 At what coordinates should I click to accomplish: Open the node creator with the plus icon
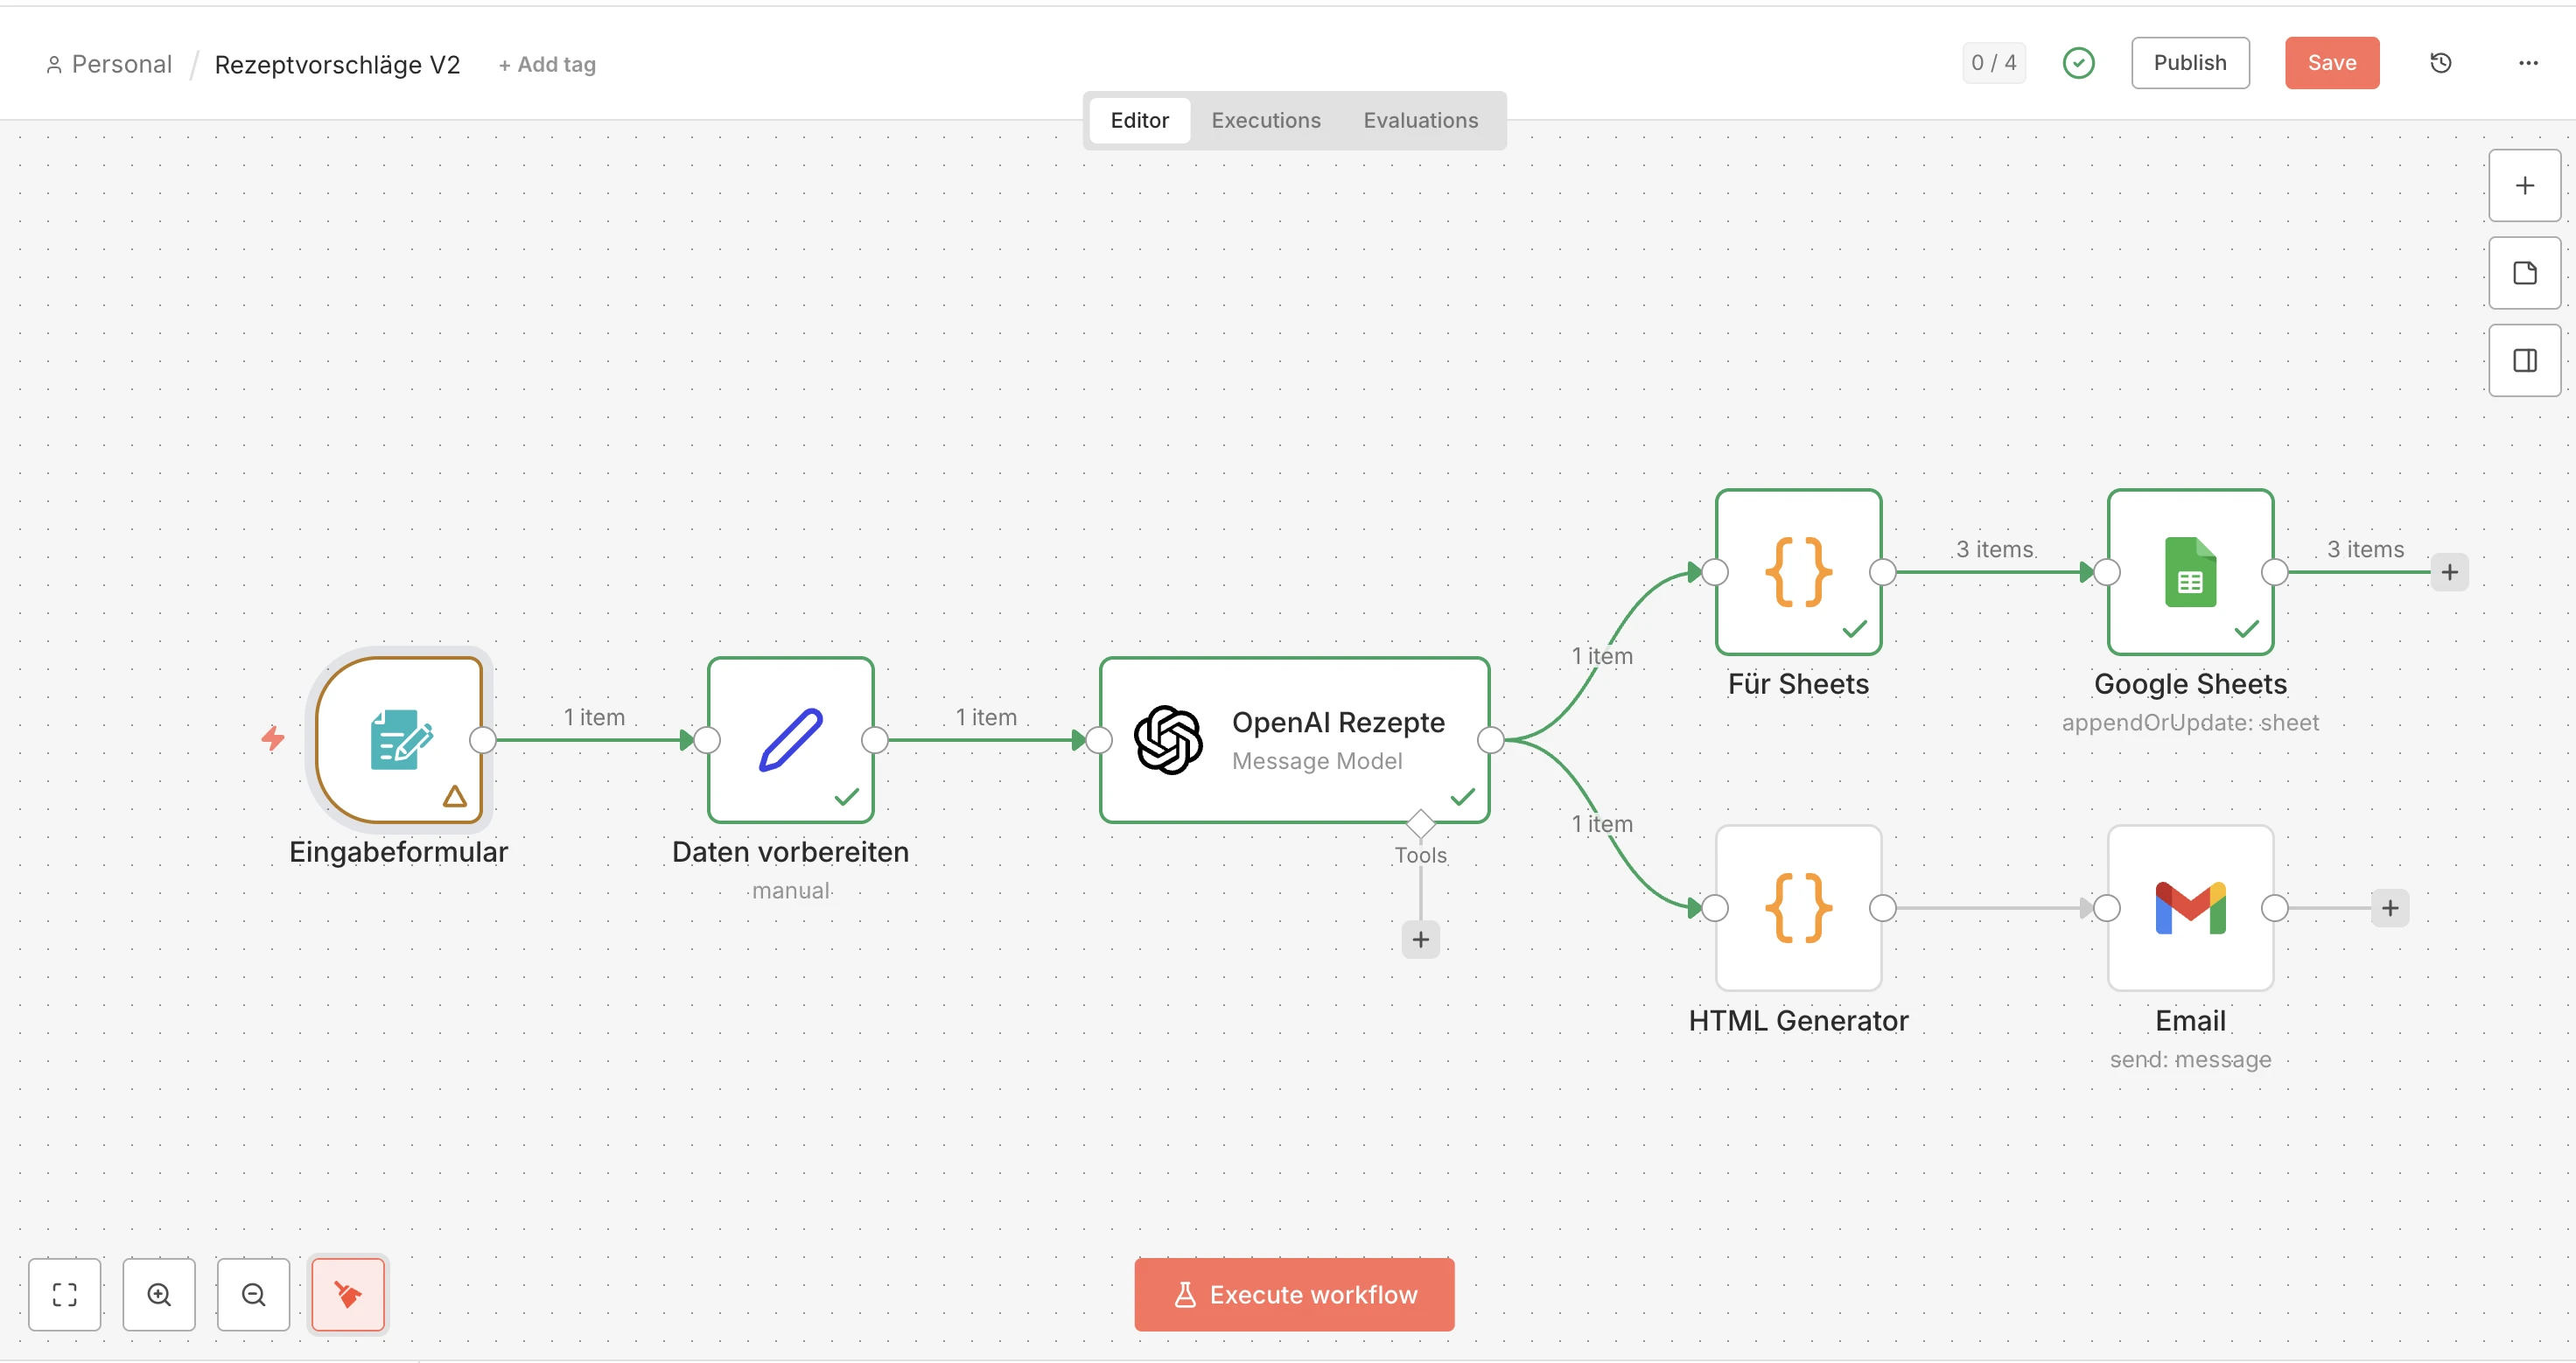pyautogui.click(x=2524, y=185)
